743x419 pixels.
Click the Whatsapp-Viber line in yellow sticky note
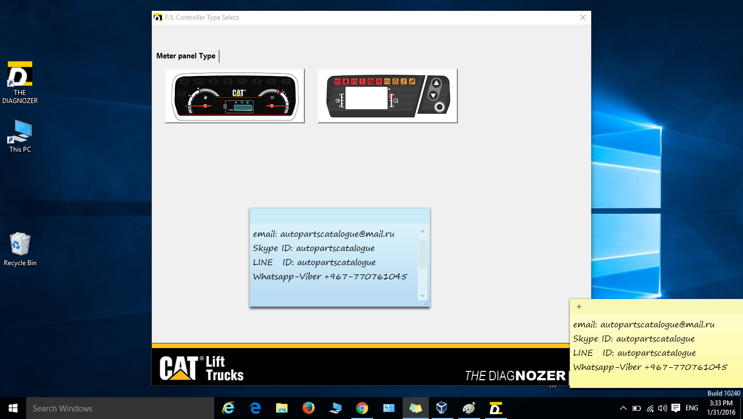[650, 367]
